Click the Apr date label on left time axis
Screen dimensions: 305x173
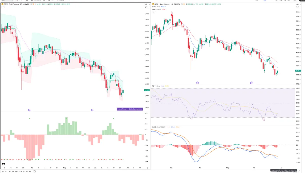[x=32, y=168]
